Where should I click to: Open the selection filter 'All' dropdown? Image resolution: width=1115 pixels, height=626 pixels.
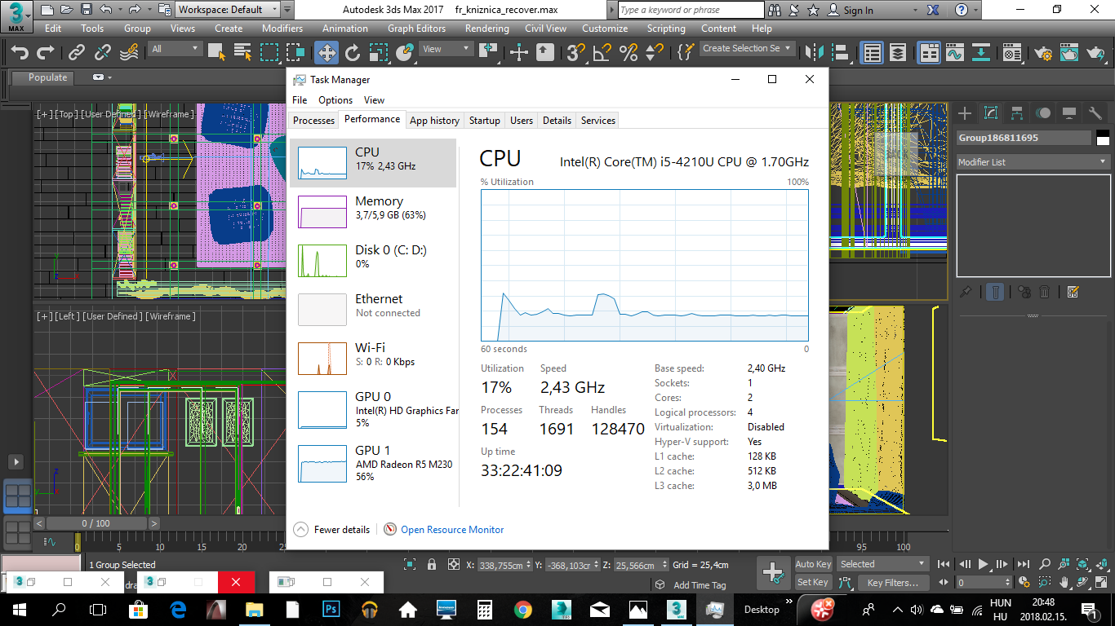pyautogui.click(x=175, y=49)
